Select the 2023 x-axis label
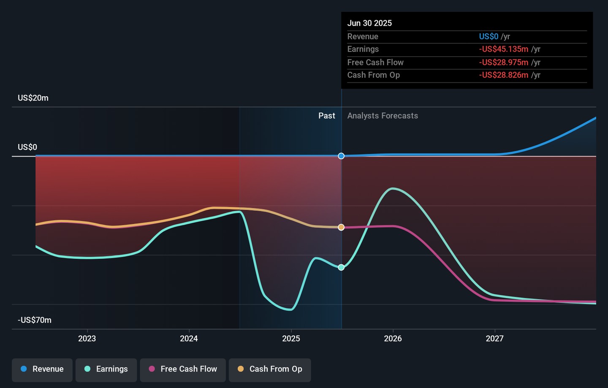This screenshot has height=388, width=608. point(87,339)
